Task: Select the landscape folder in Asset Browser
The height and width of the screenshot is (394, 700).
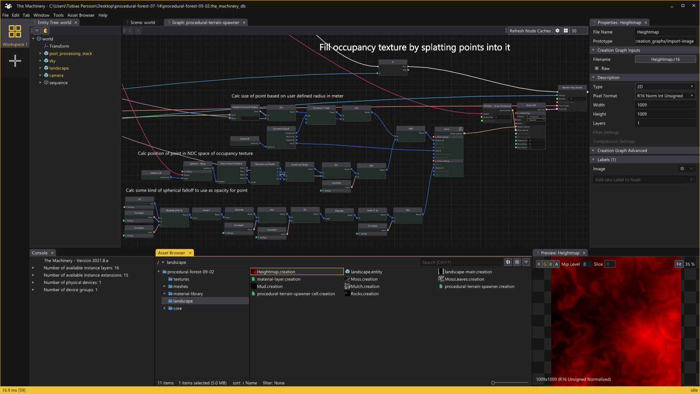Action: (x=183, y=301)
